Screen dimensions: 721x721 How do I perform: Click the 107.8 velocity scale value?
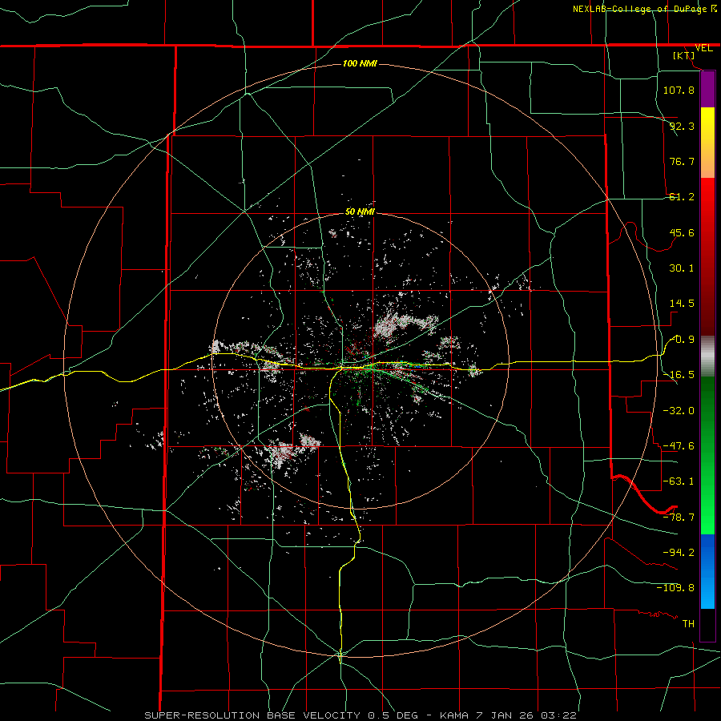point(679,90)
